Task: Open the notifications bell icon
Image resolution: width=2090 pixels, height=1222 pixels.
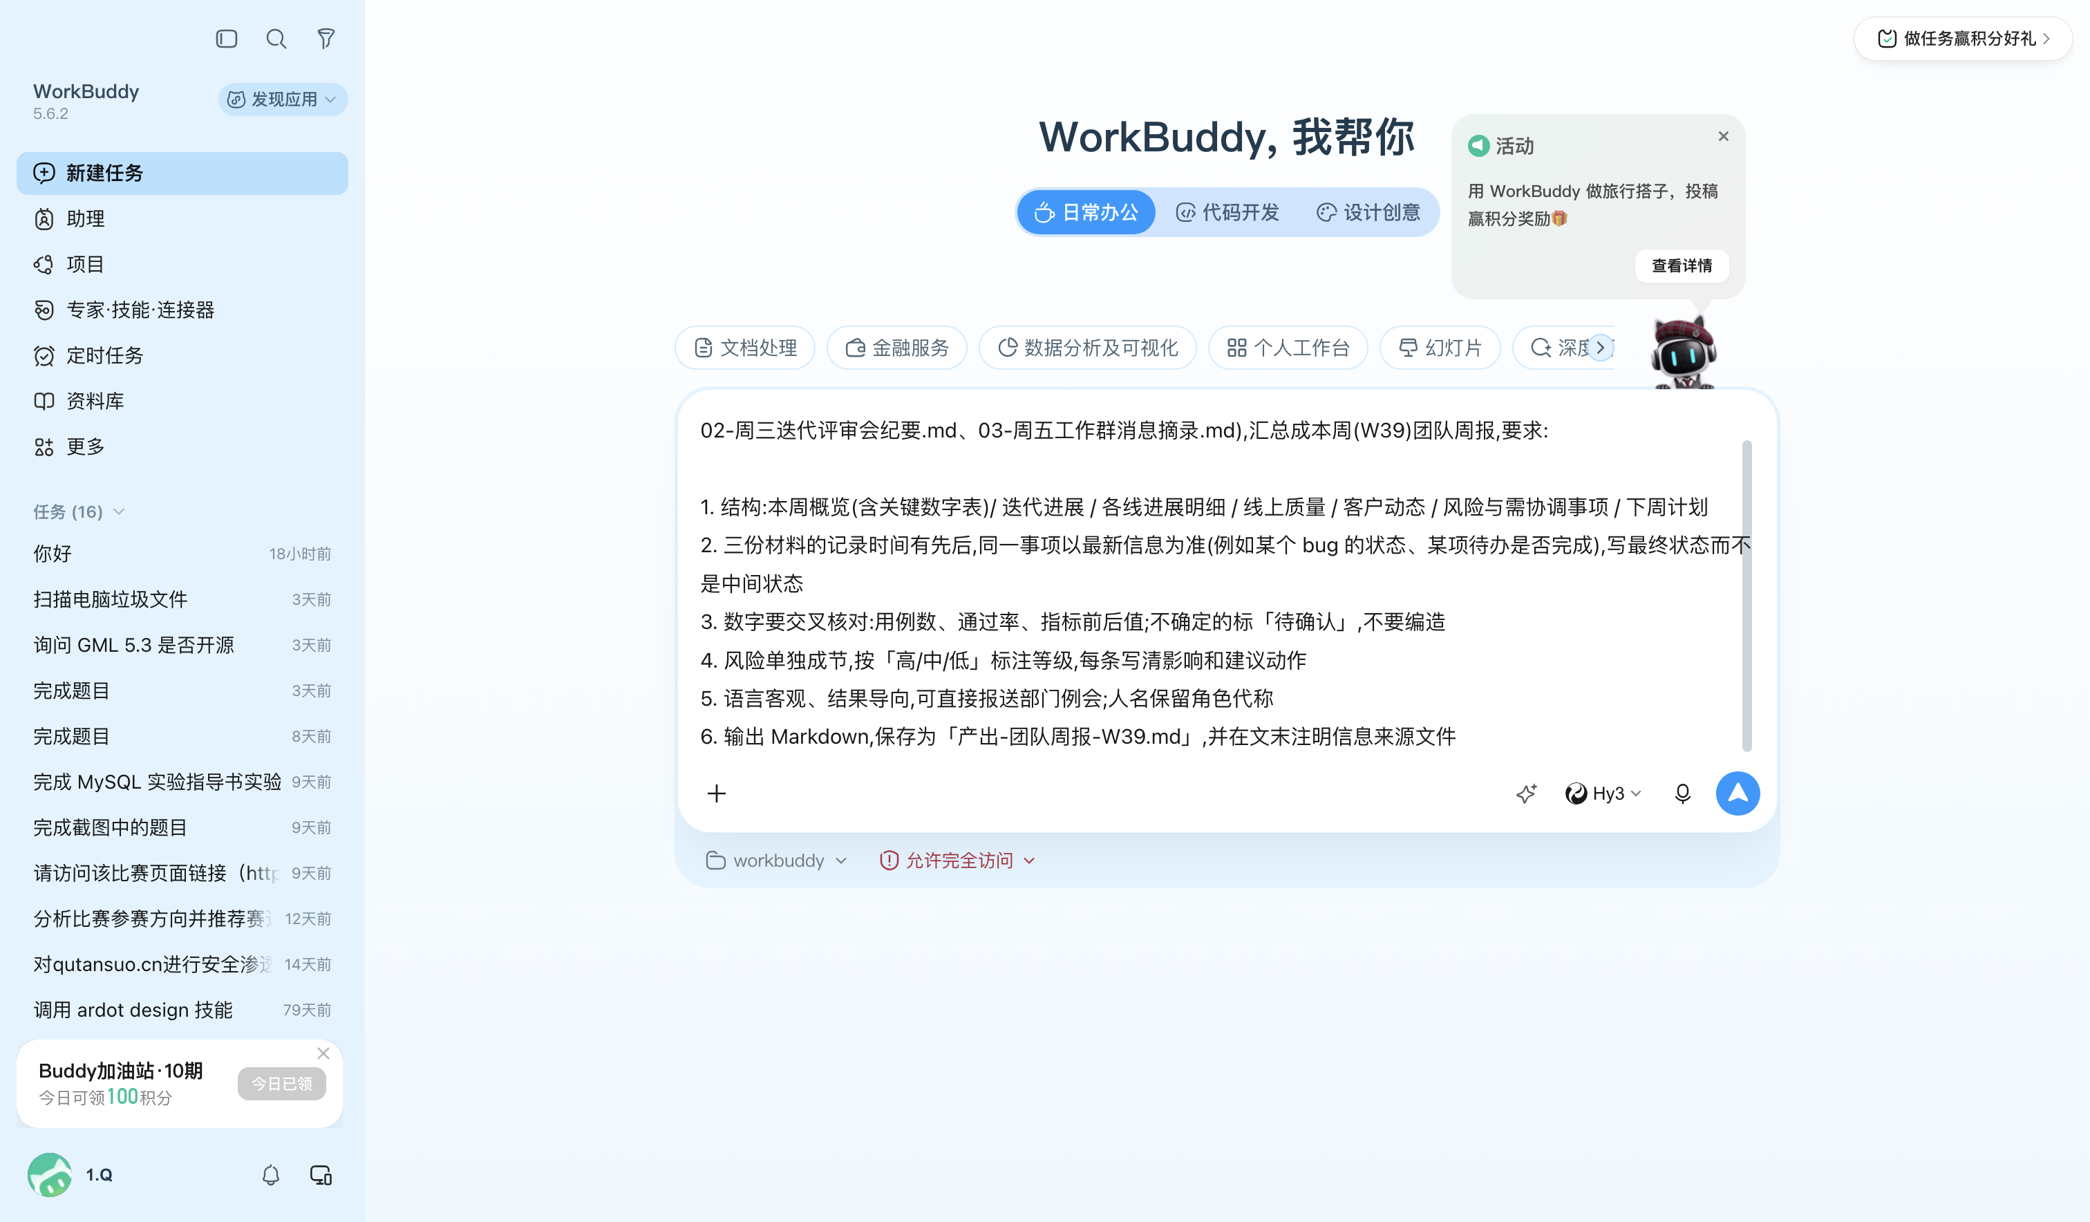Action: (271, 1175)
